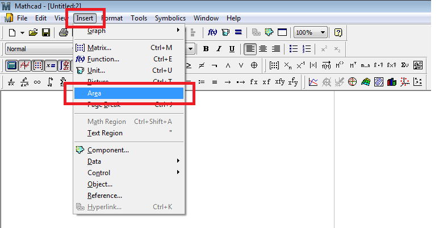
Task: Insert the symbolic evaluation arrow operator
Action: [x=227, y=82]
